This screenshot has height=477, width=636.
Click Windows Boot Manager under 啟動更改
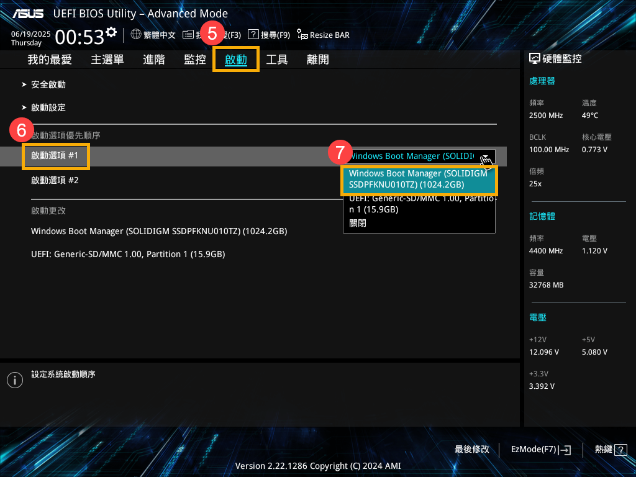[x=159, y=231]
